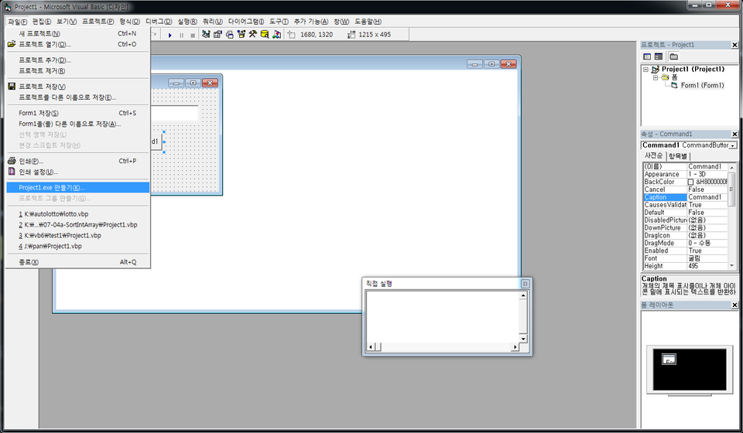743x433 pixels.
Task: Open recent project K:\autolotto\lotto.vbp
Action: tap(78, 214)
